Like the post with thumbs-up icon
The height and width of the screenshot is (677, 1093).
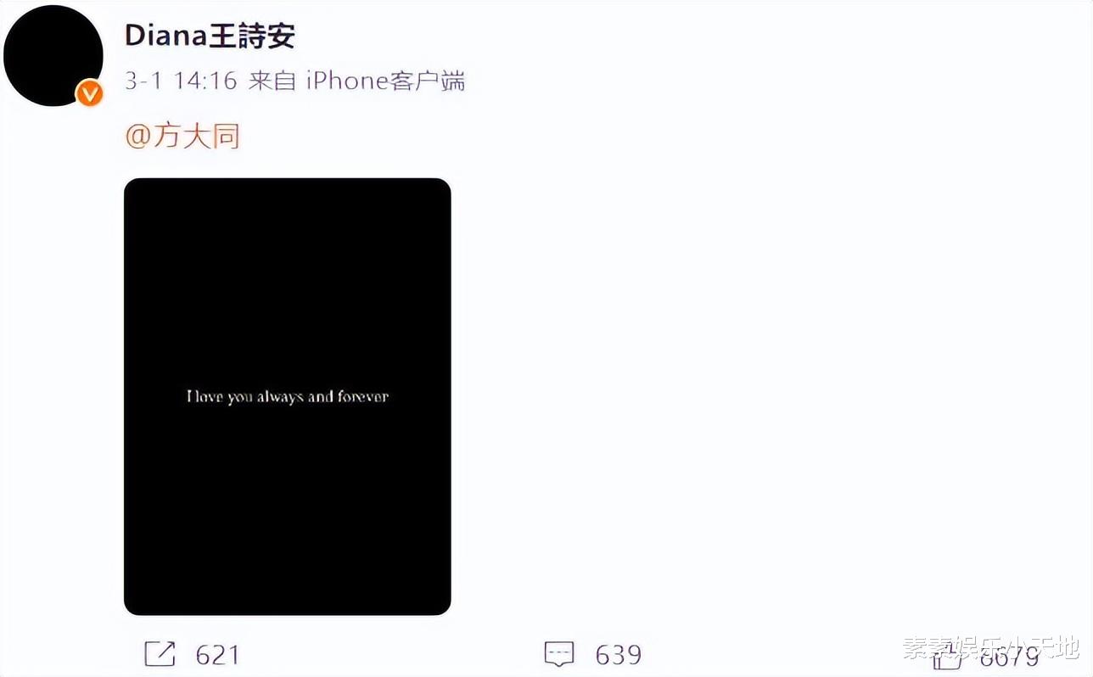[x=946, y=657]
